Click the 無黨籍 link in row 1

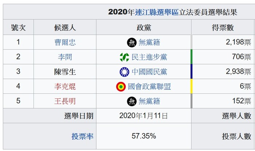click(x=149, y=42)
